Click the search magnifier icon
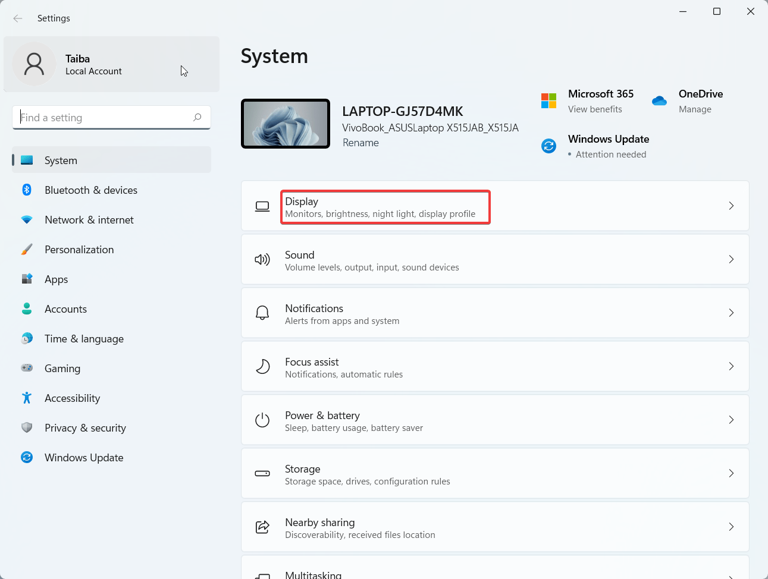Viewport: 768px width, 579px height. coord(198,117)
